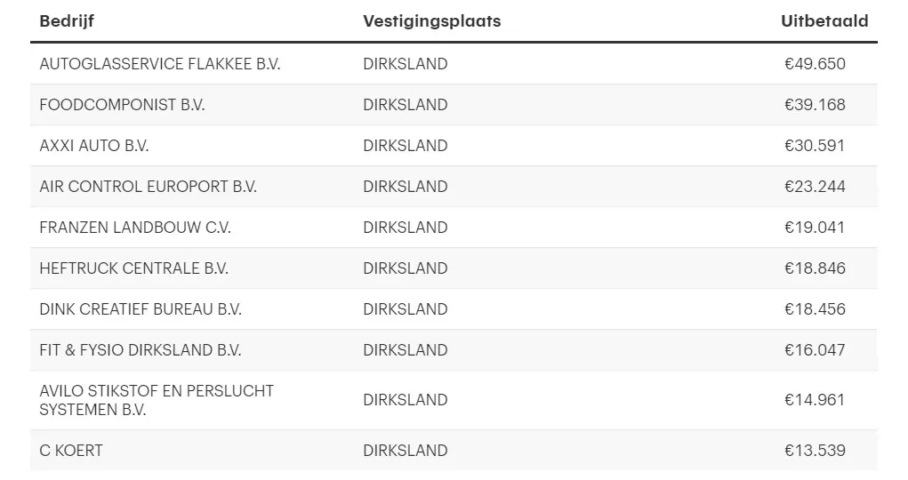Click DINK CREATIEF BUREAU B.V. row
Screen dimensions: 908x480
click(x=454, y=309)
